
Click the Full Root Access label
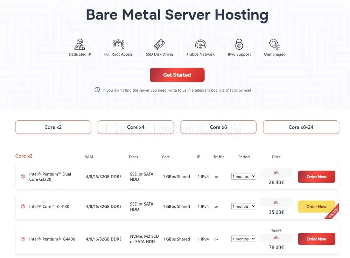tap(118, 54)
